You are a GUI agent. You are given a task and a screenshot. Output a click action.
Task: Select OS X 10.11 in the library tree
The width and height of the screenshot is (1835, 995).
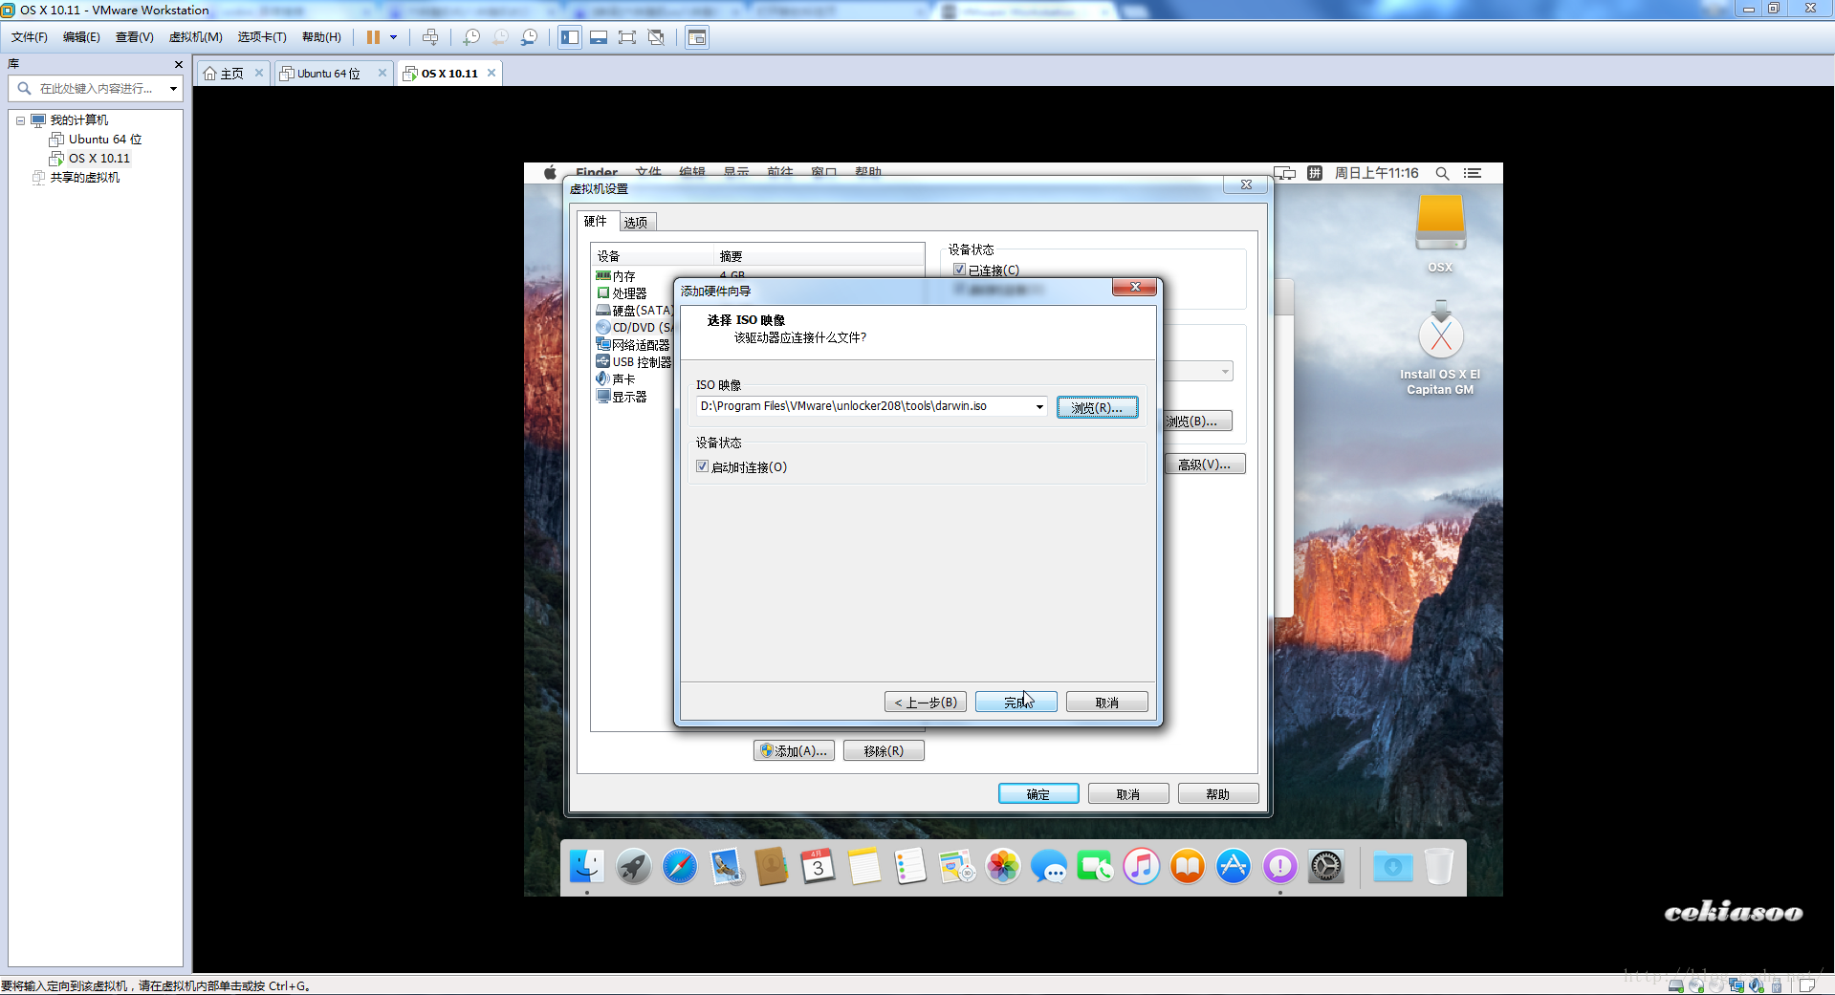point(98,159)
